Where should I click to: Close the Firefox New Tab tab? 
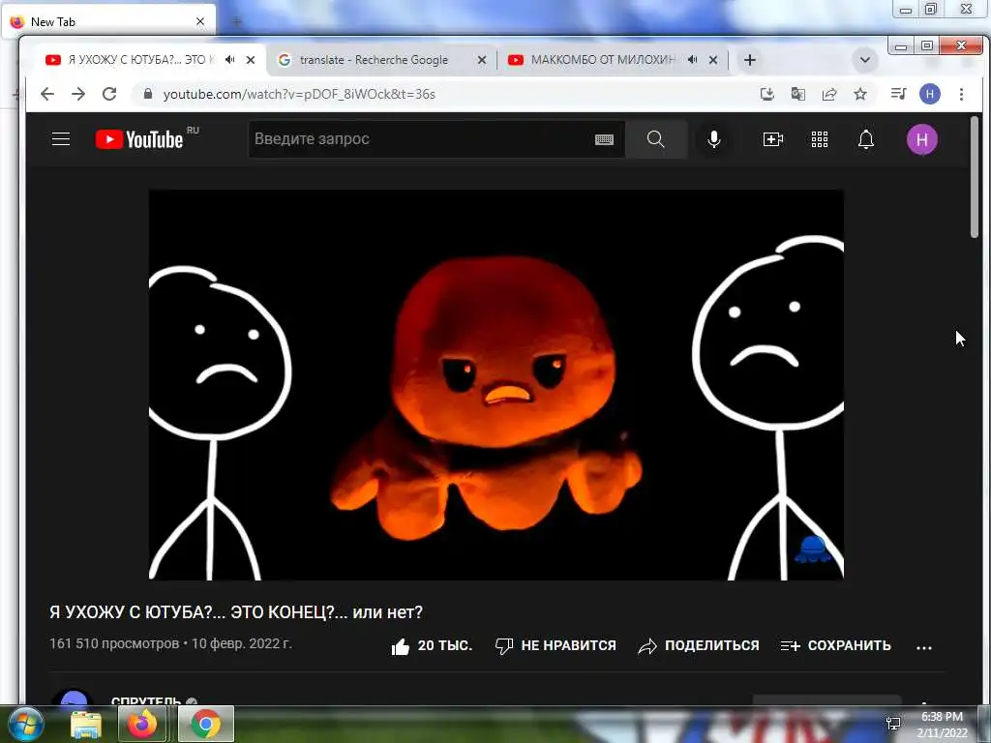tap(200, 21)
